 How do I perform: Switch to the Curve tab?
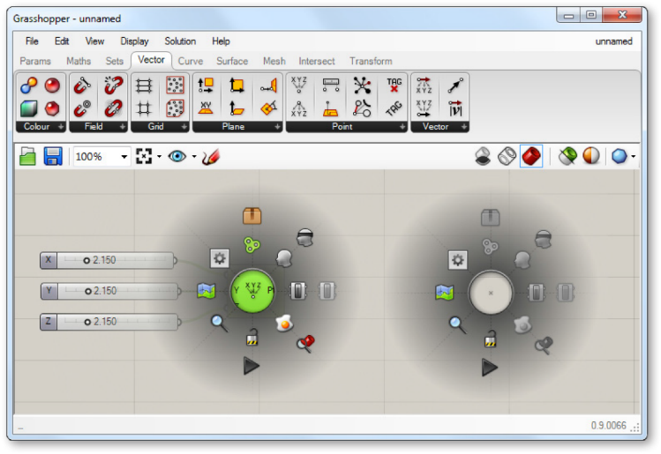click(x=191, y=61)
